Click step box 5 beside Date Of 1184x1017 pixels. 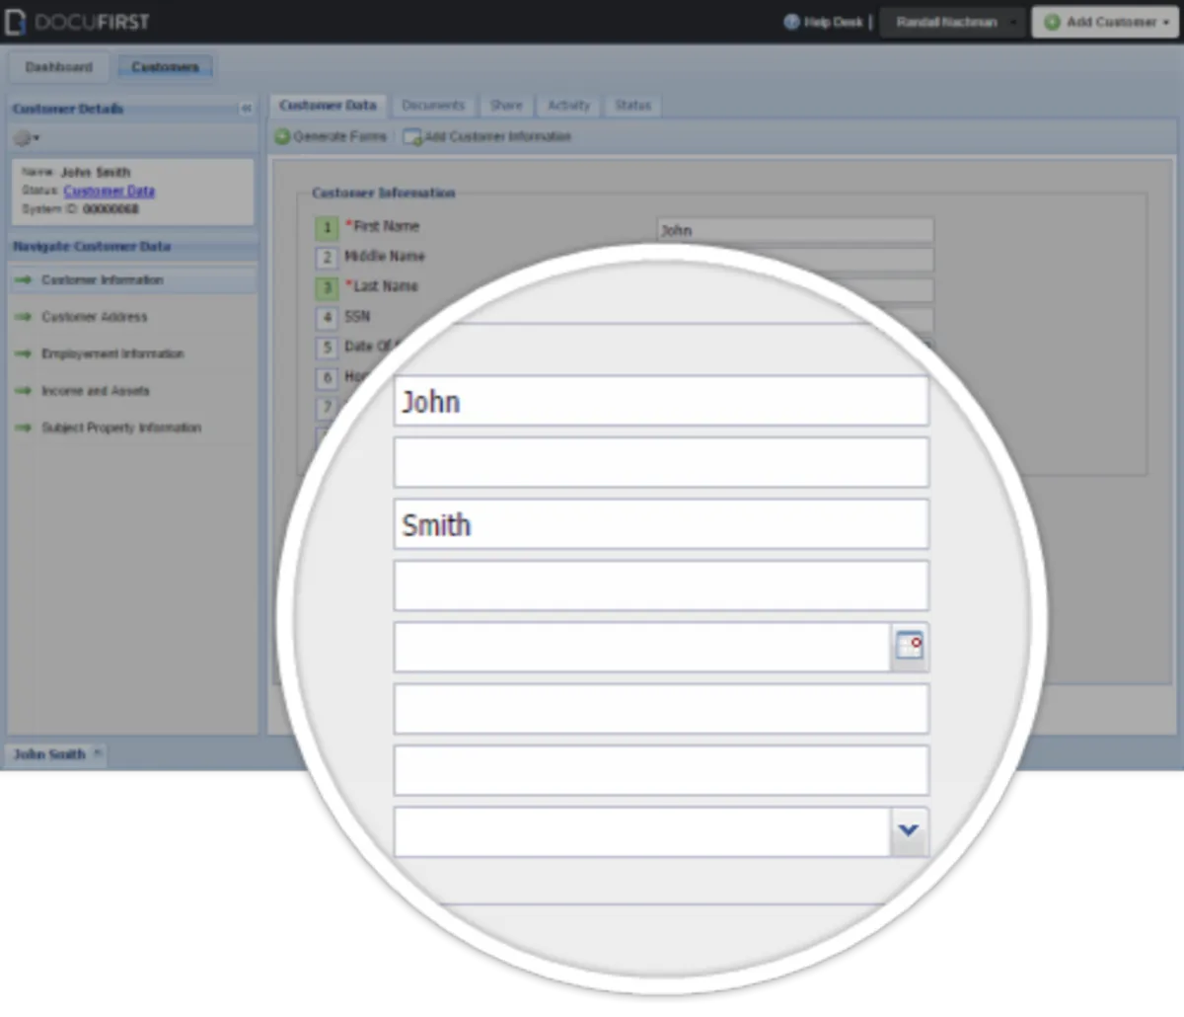(327, 348)
